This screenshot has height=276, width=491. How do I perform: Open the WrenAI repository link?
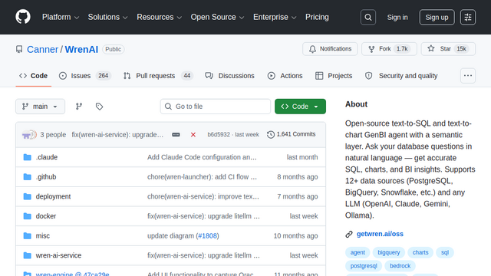[x=81, y=49]
